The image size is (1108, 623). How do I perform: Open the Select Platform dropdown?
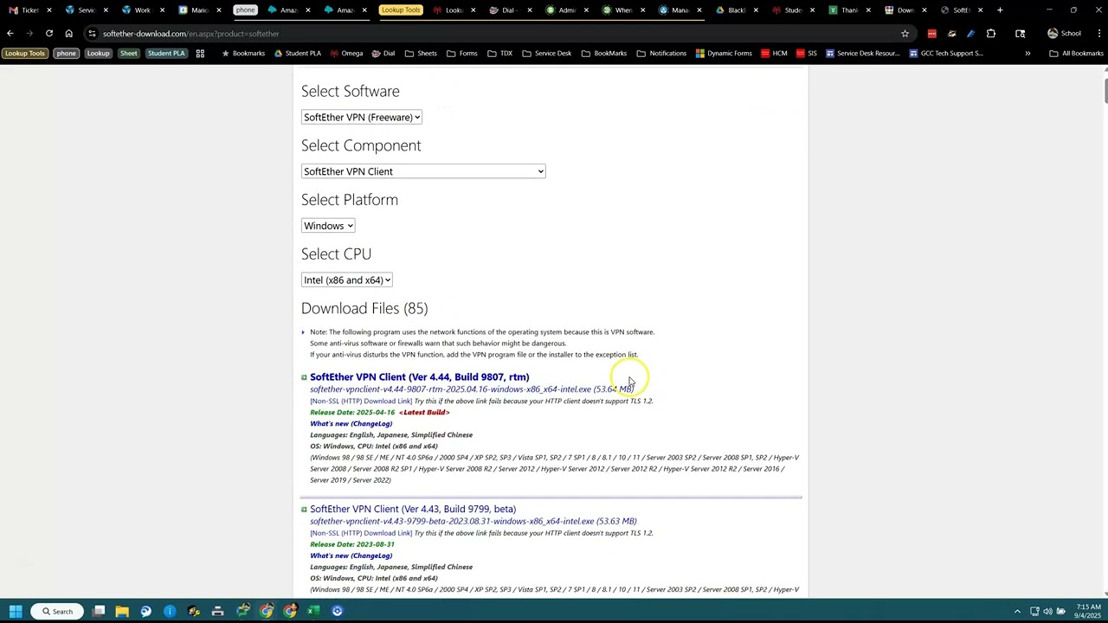coord(328,226)
